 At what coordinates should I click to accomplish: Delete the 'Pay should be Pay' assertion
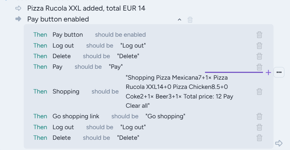(x=259, y=67)
